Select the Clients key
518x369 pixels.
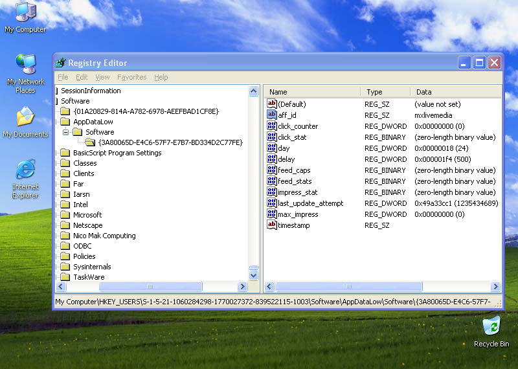[84, 173]
